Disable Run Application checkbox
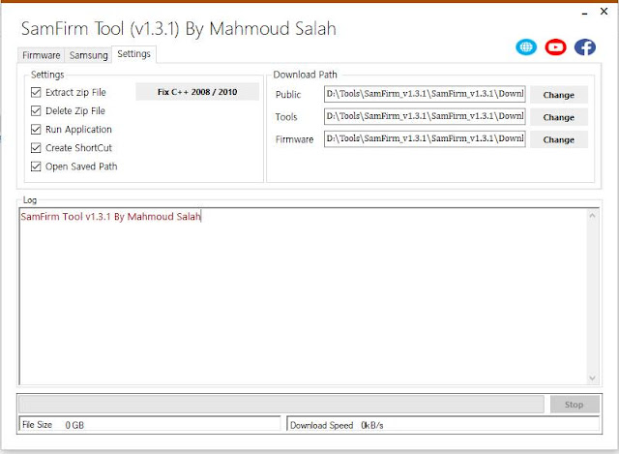 (x=36, y=130)
